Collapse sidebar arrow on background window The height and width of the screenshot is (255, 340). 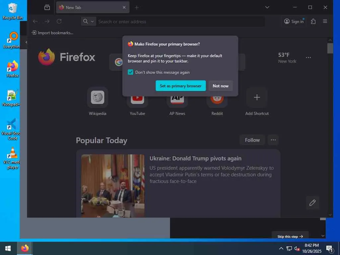tap(26, 42)
